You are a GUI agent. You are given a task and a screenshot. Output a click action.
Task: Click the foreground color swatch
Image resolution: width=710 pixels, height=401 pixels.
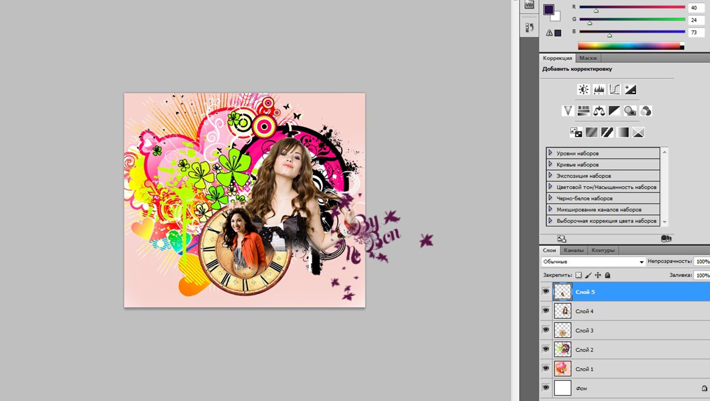(x=549, y=9)
